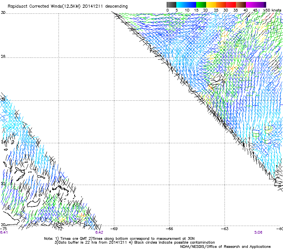
Task: Click the '30' latitude axis label
Action: [x=3, y=13]
